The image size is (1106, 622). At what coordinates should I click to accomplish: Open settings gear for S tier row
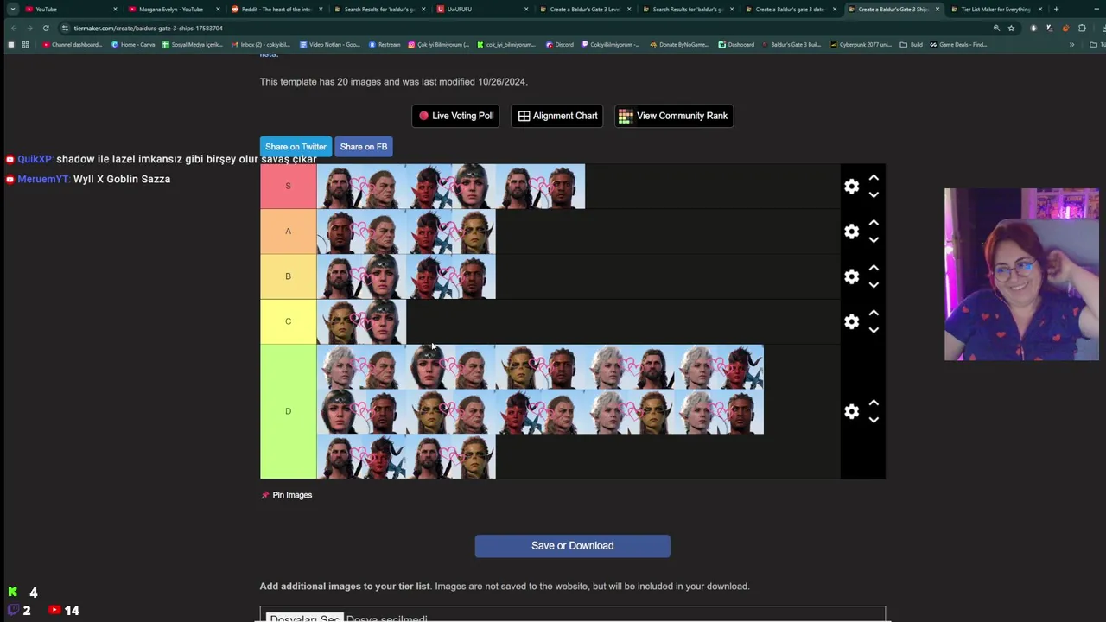pos(851,187)
